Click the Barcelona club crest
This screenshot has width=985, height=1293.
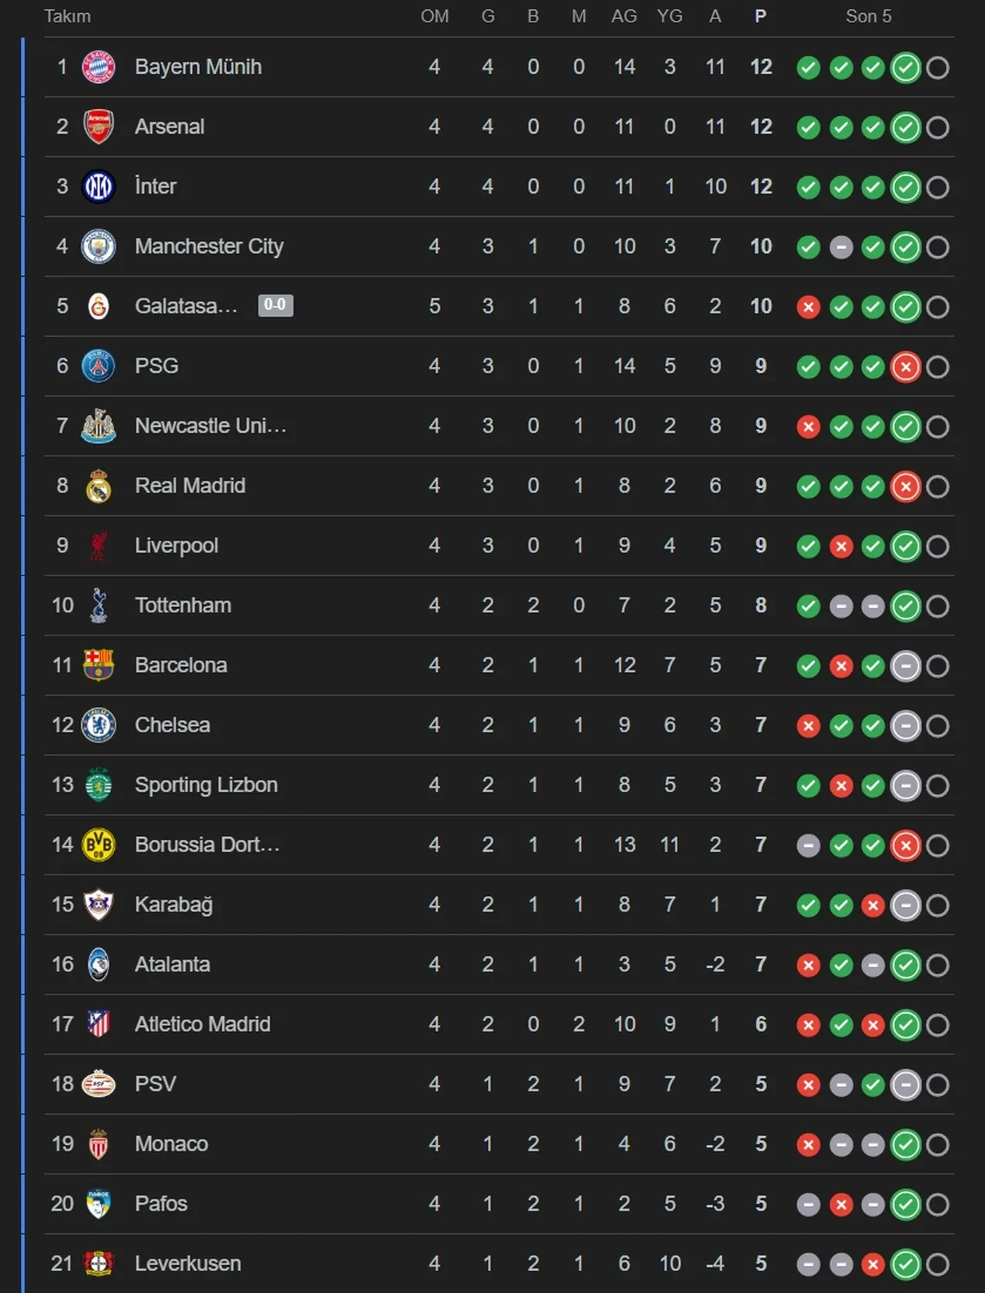[x=98, y=665]
